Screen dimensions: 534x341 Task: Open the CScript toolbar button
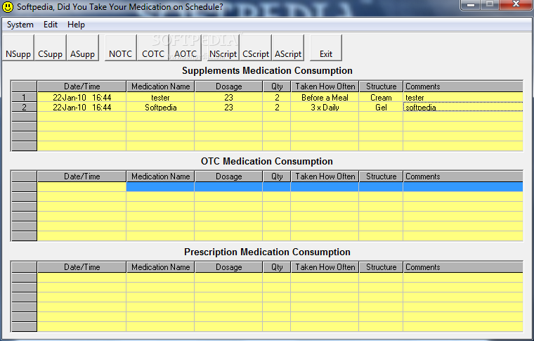pos(256,48)
